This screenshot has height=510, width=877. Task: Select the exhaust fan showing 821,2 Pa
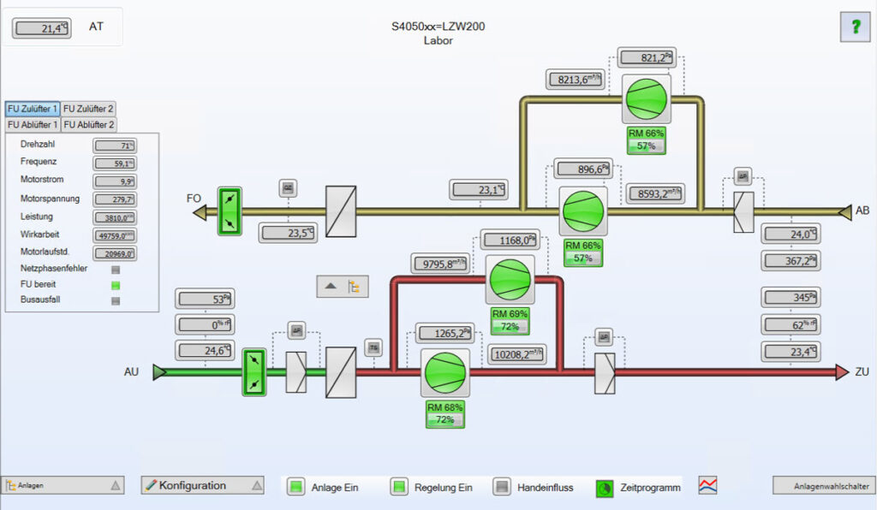646,98
